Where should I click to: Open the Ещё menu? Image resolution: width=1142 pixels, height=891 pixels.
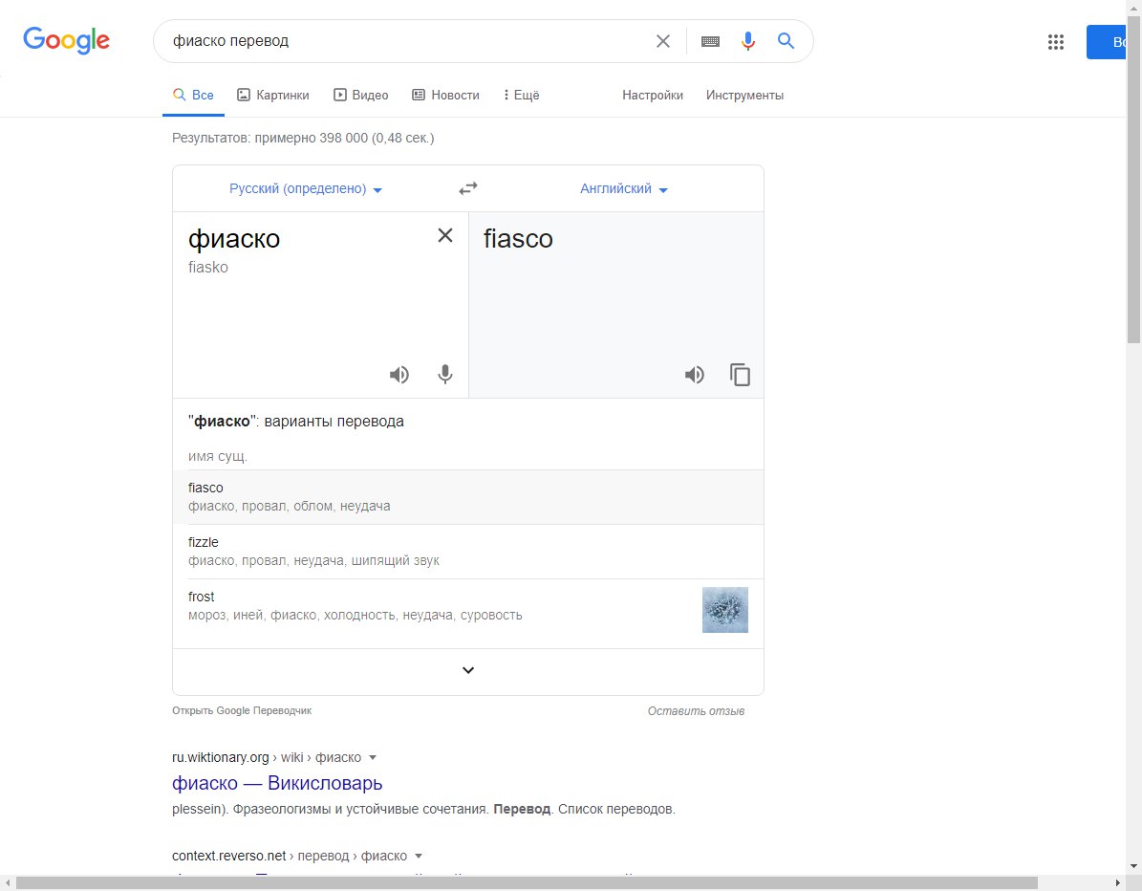[x=522, y=96]
